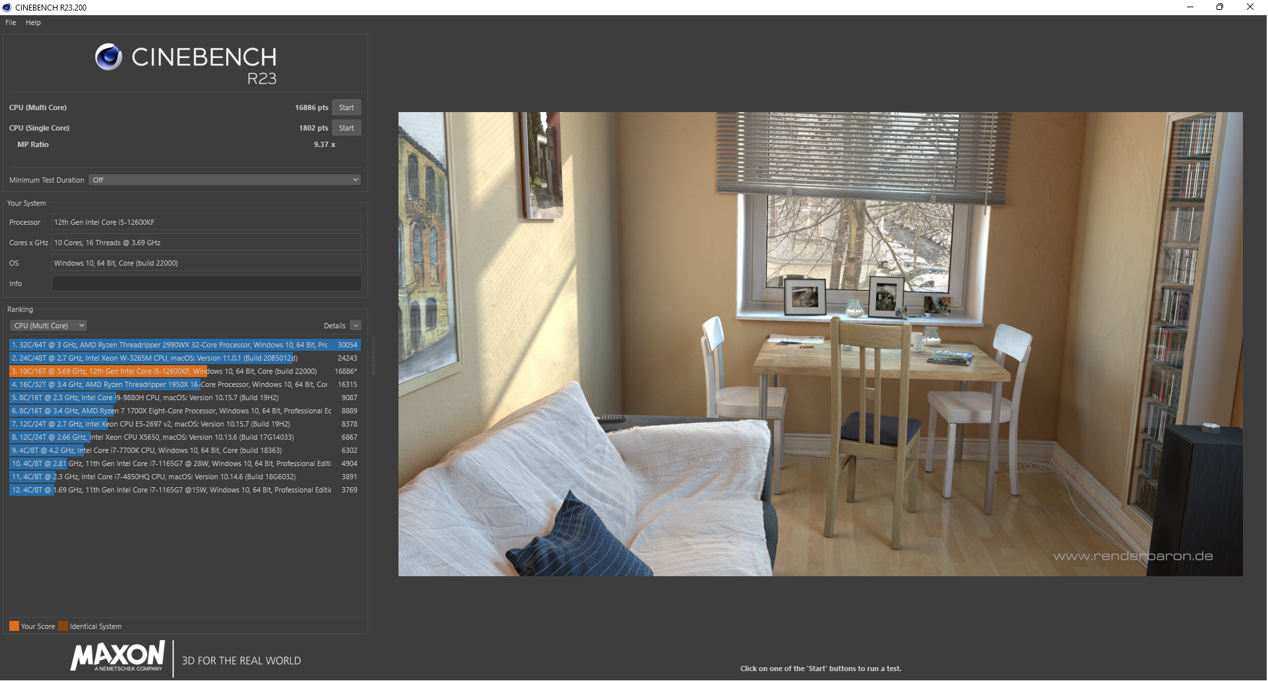Click the Cinebench title bar app icon
The height and width of the screenshot is (681, 1268).
tap(7, 7)
